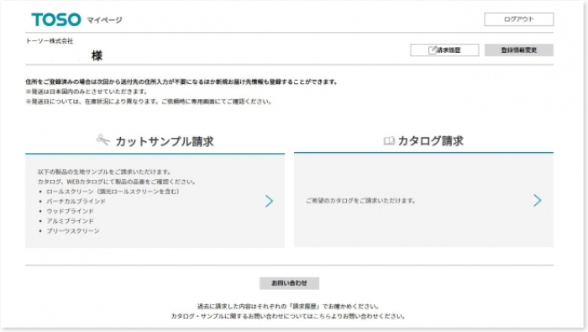Click the ロールスクリーン list item
Image resolution: width=588 pixels, height=332 pixels.
tap(113, 192)
